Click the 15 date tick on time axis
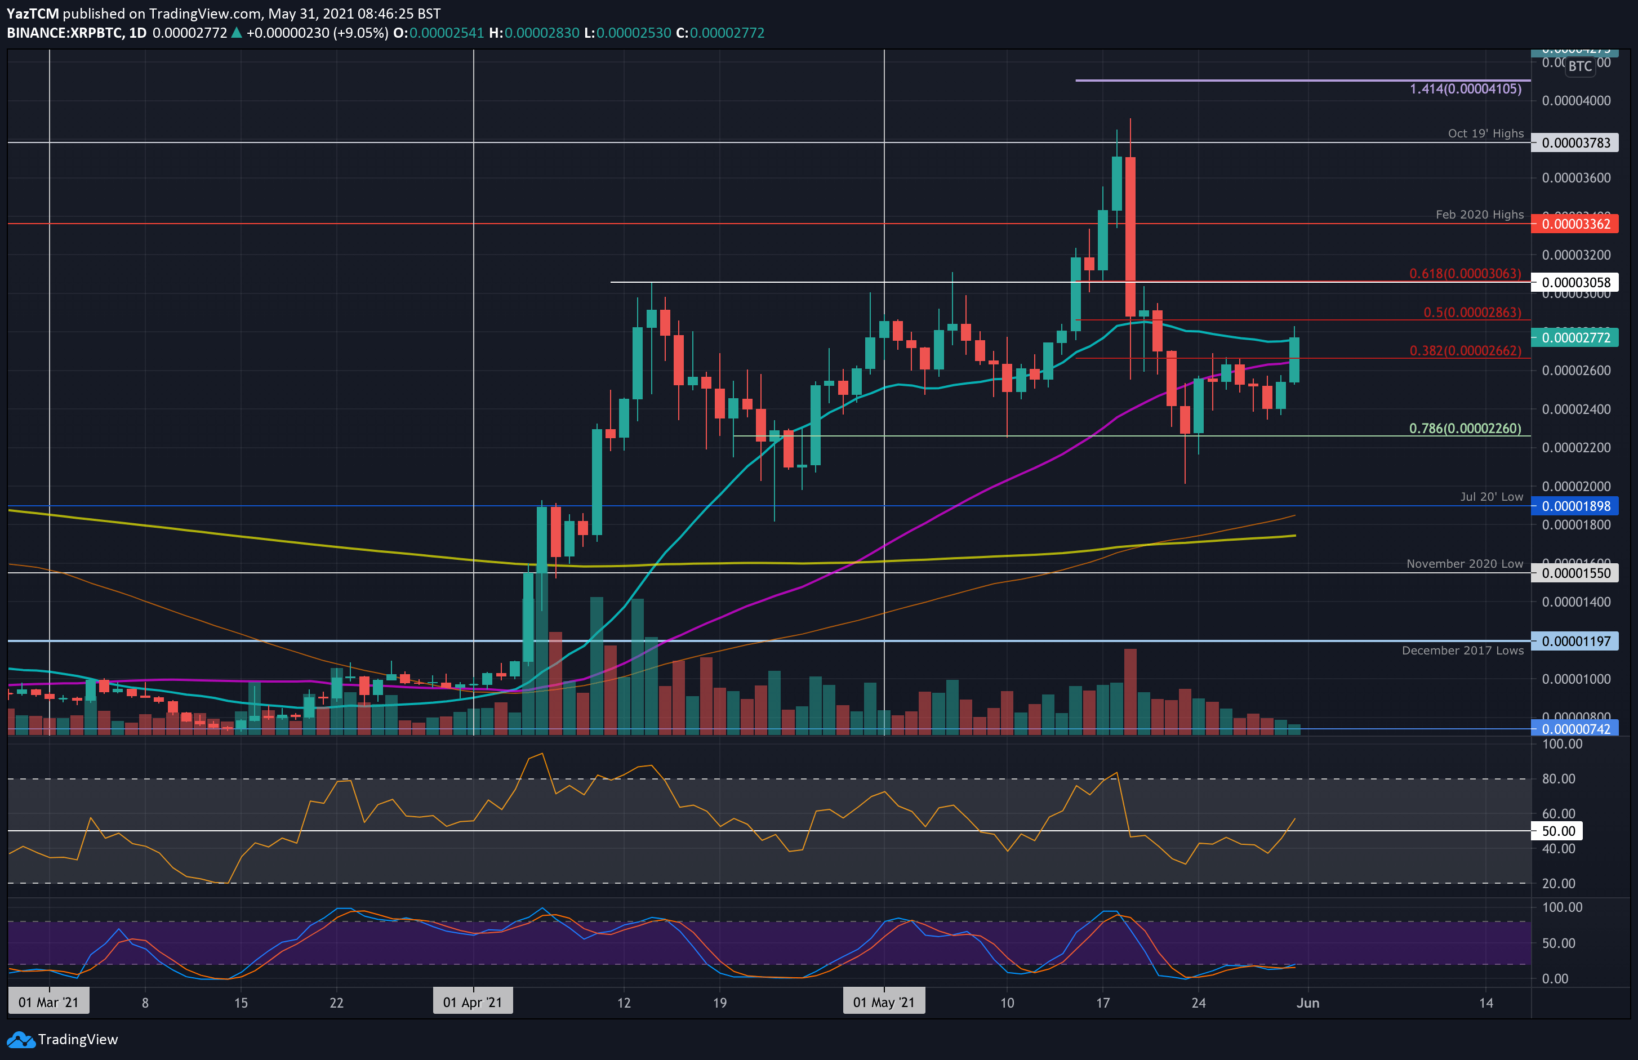Viewport: 1638px width, 1060px height. (x=241, y=1003)
